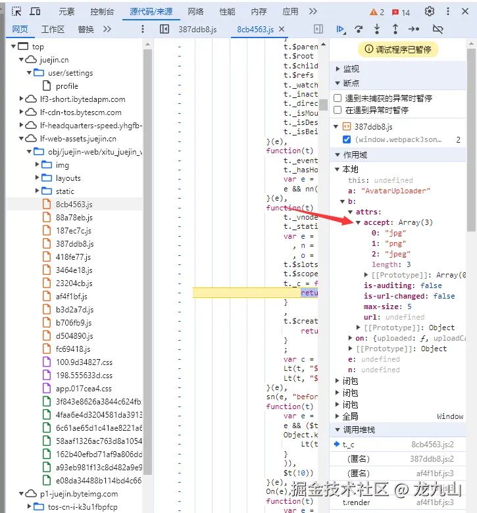The width and height of the screenshot is (477, 513).
Task: Collapse the accept Array(3) property
Action: 358,222
